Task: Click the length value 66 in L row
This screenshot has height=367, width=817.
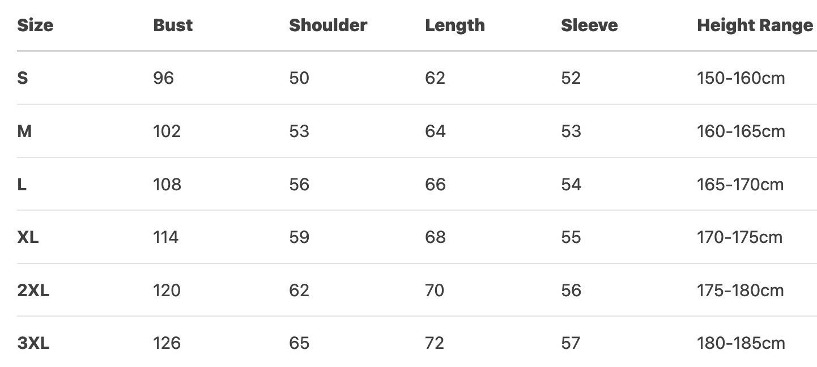Action: tap(435, 185)
